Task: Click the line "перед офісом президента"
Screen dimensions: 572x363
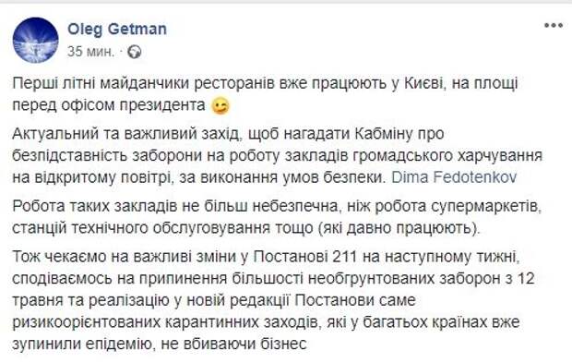Action: coord(109,105)
